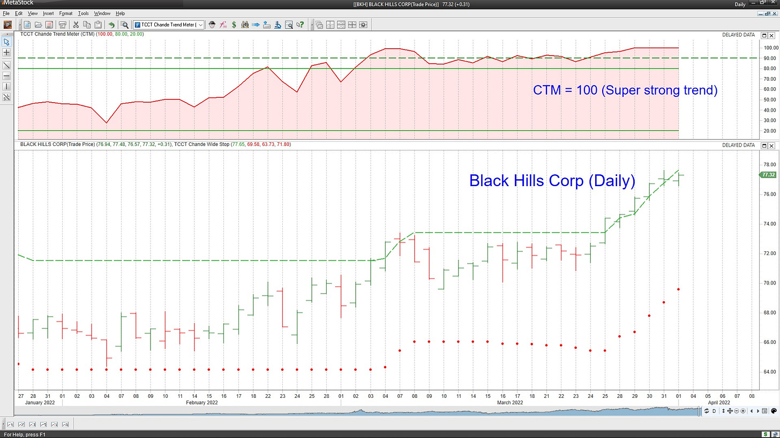Change periodicity with the D button
The image size is (780, 438).
point(714,411)
